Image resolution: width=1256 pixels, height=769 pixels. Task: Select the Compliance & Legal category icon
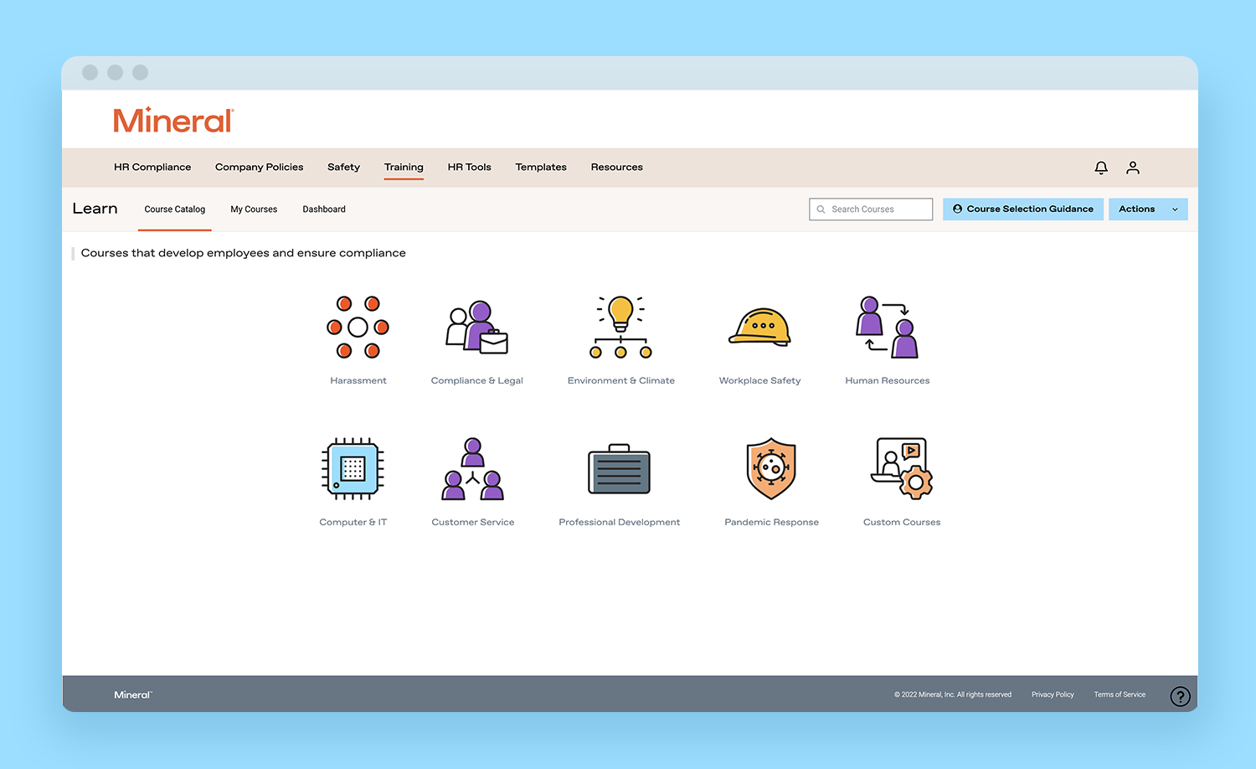(476, 328)
